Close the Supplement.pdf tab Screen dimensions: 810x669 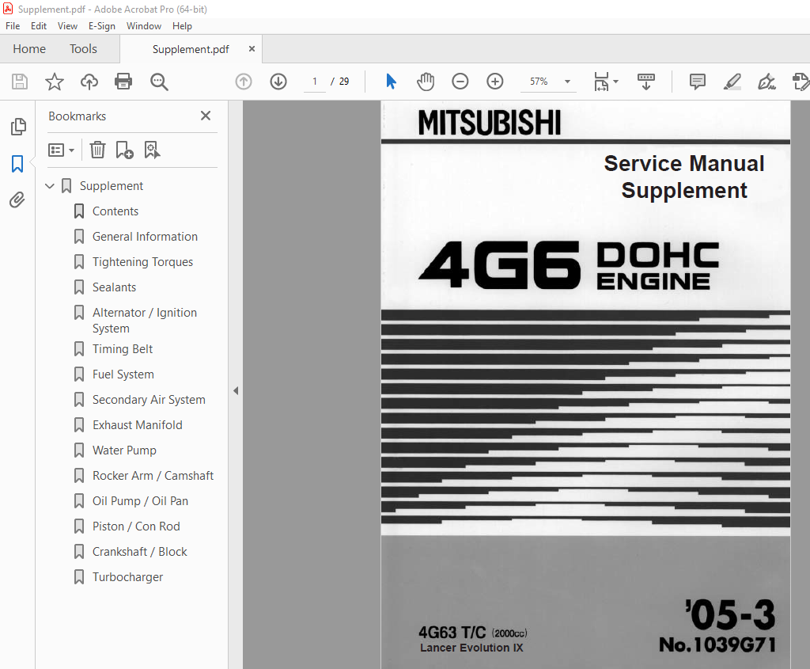252,48
